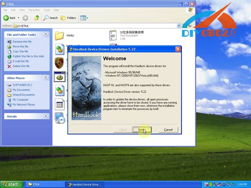Open the Views dropdown button
251x188 pixels.
click(84, 18)
